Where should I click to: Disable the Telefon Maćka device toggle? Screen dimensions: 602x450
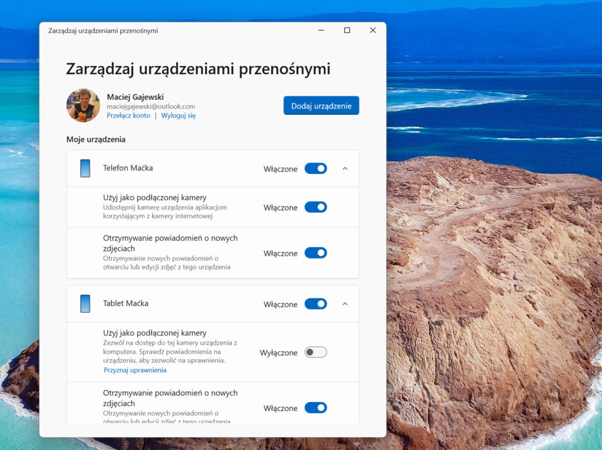click(x=315, y=168)
